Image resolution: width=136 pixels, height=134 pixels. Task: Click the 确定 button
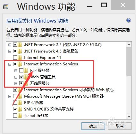point(93,126)
